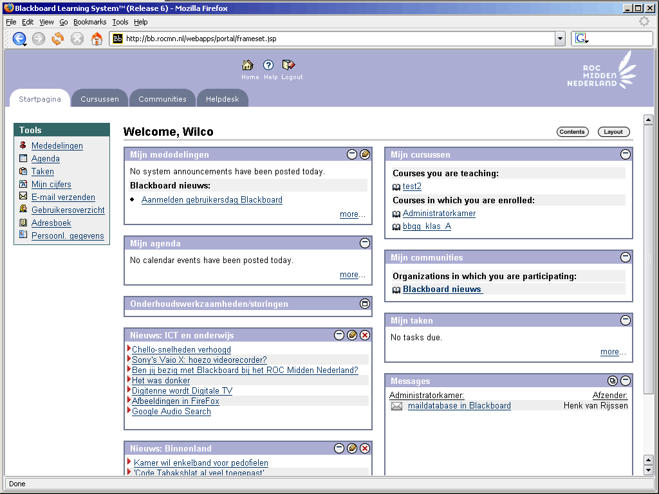659x494 pixels.
Task: Click the E-mail verzenden envelope icon
Action: (23, 196)
